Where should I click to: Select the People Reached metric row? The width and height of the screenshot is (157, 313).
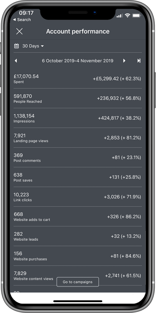point(78,98)
